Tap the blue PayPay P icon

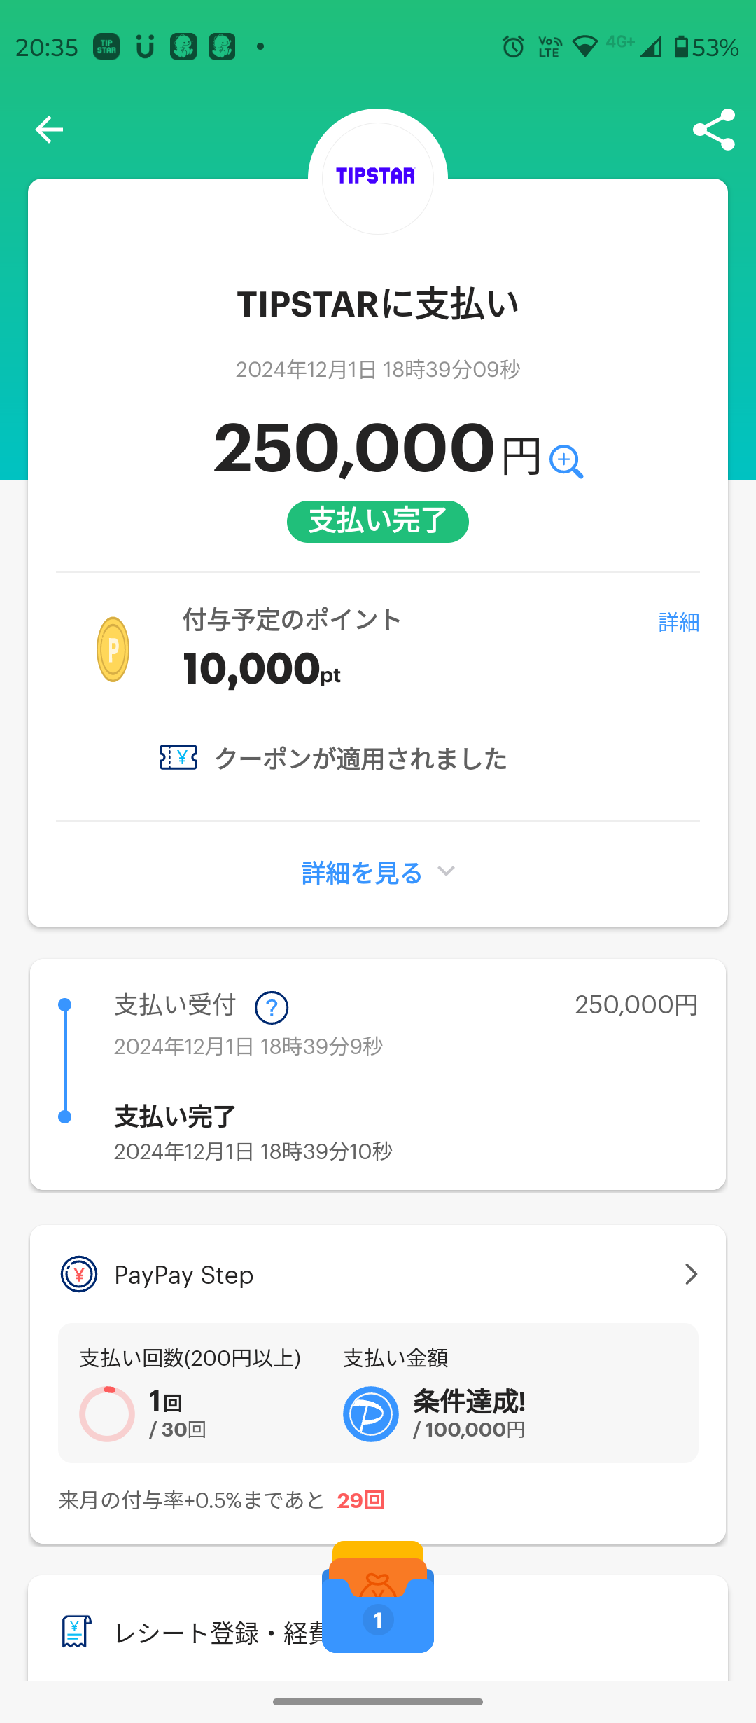370,1413
